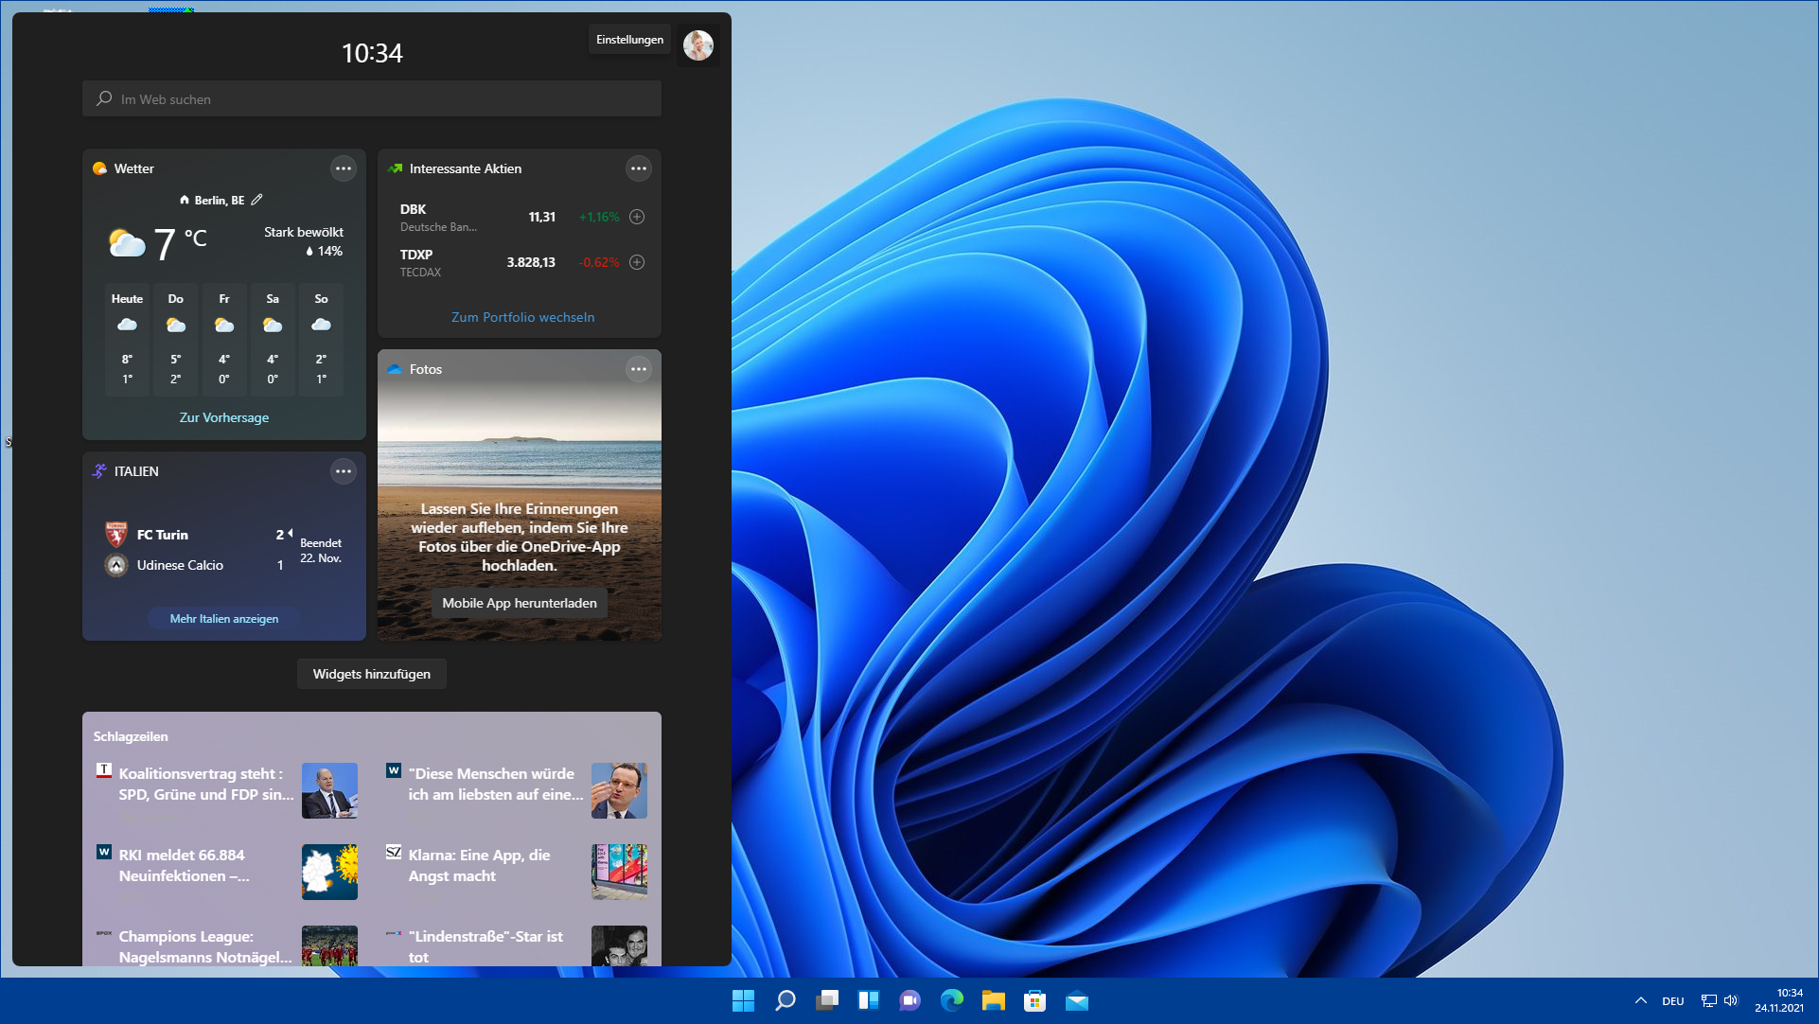The image size is (1819, 1024).
Task: Open Microsoft Edge from taskbar
Action: pos(951,1000)
